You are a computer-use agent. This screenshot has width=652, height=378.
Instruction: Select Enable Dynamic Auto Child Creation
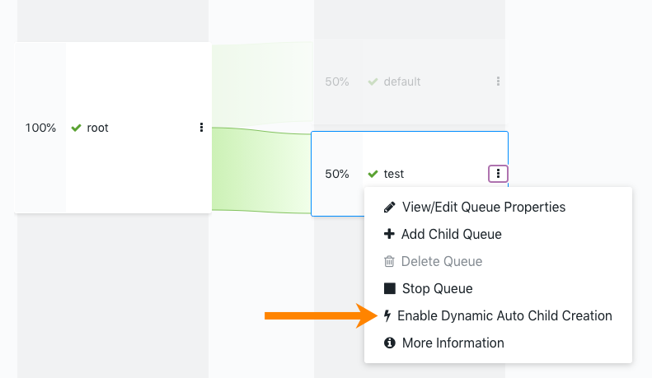pyautogui.click(x=504, y=315)
